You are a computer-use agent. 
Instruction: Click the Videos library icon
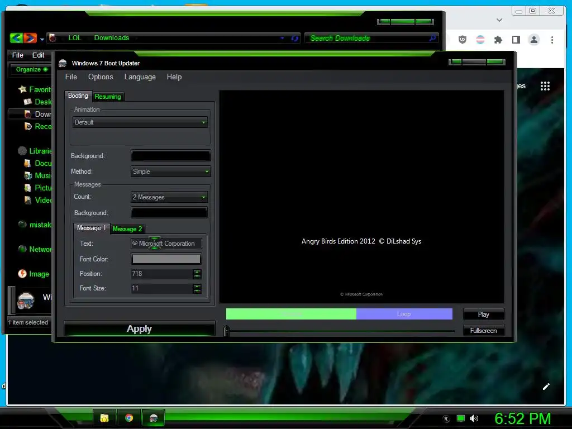(x=27, y=201)
